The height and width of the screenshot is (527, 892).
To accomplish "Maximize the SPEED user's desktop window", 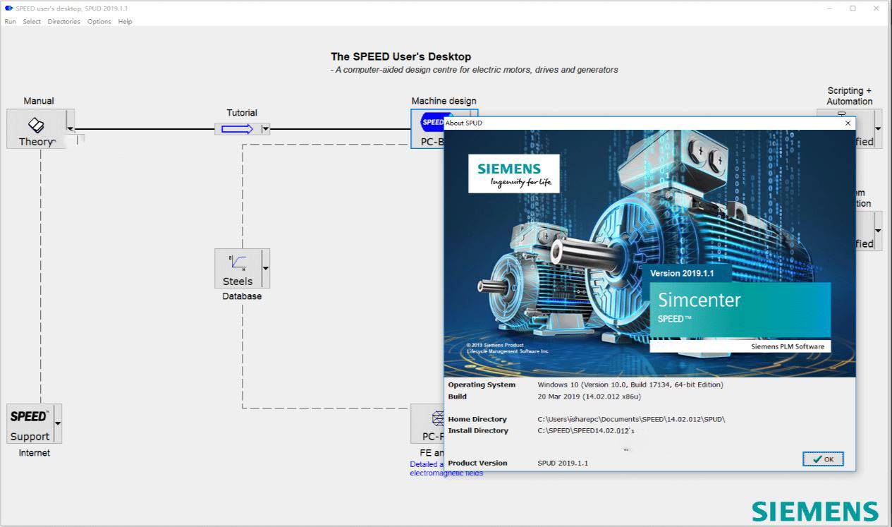I will (853, 8).
